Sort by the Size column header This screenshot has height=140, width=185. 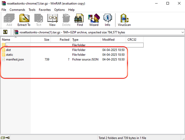(40, 40)
